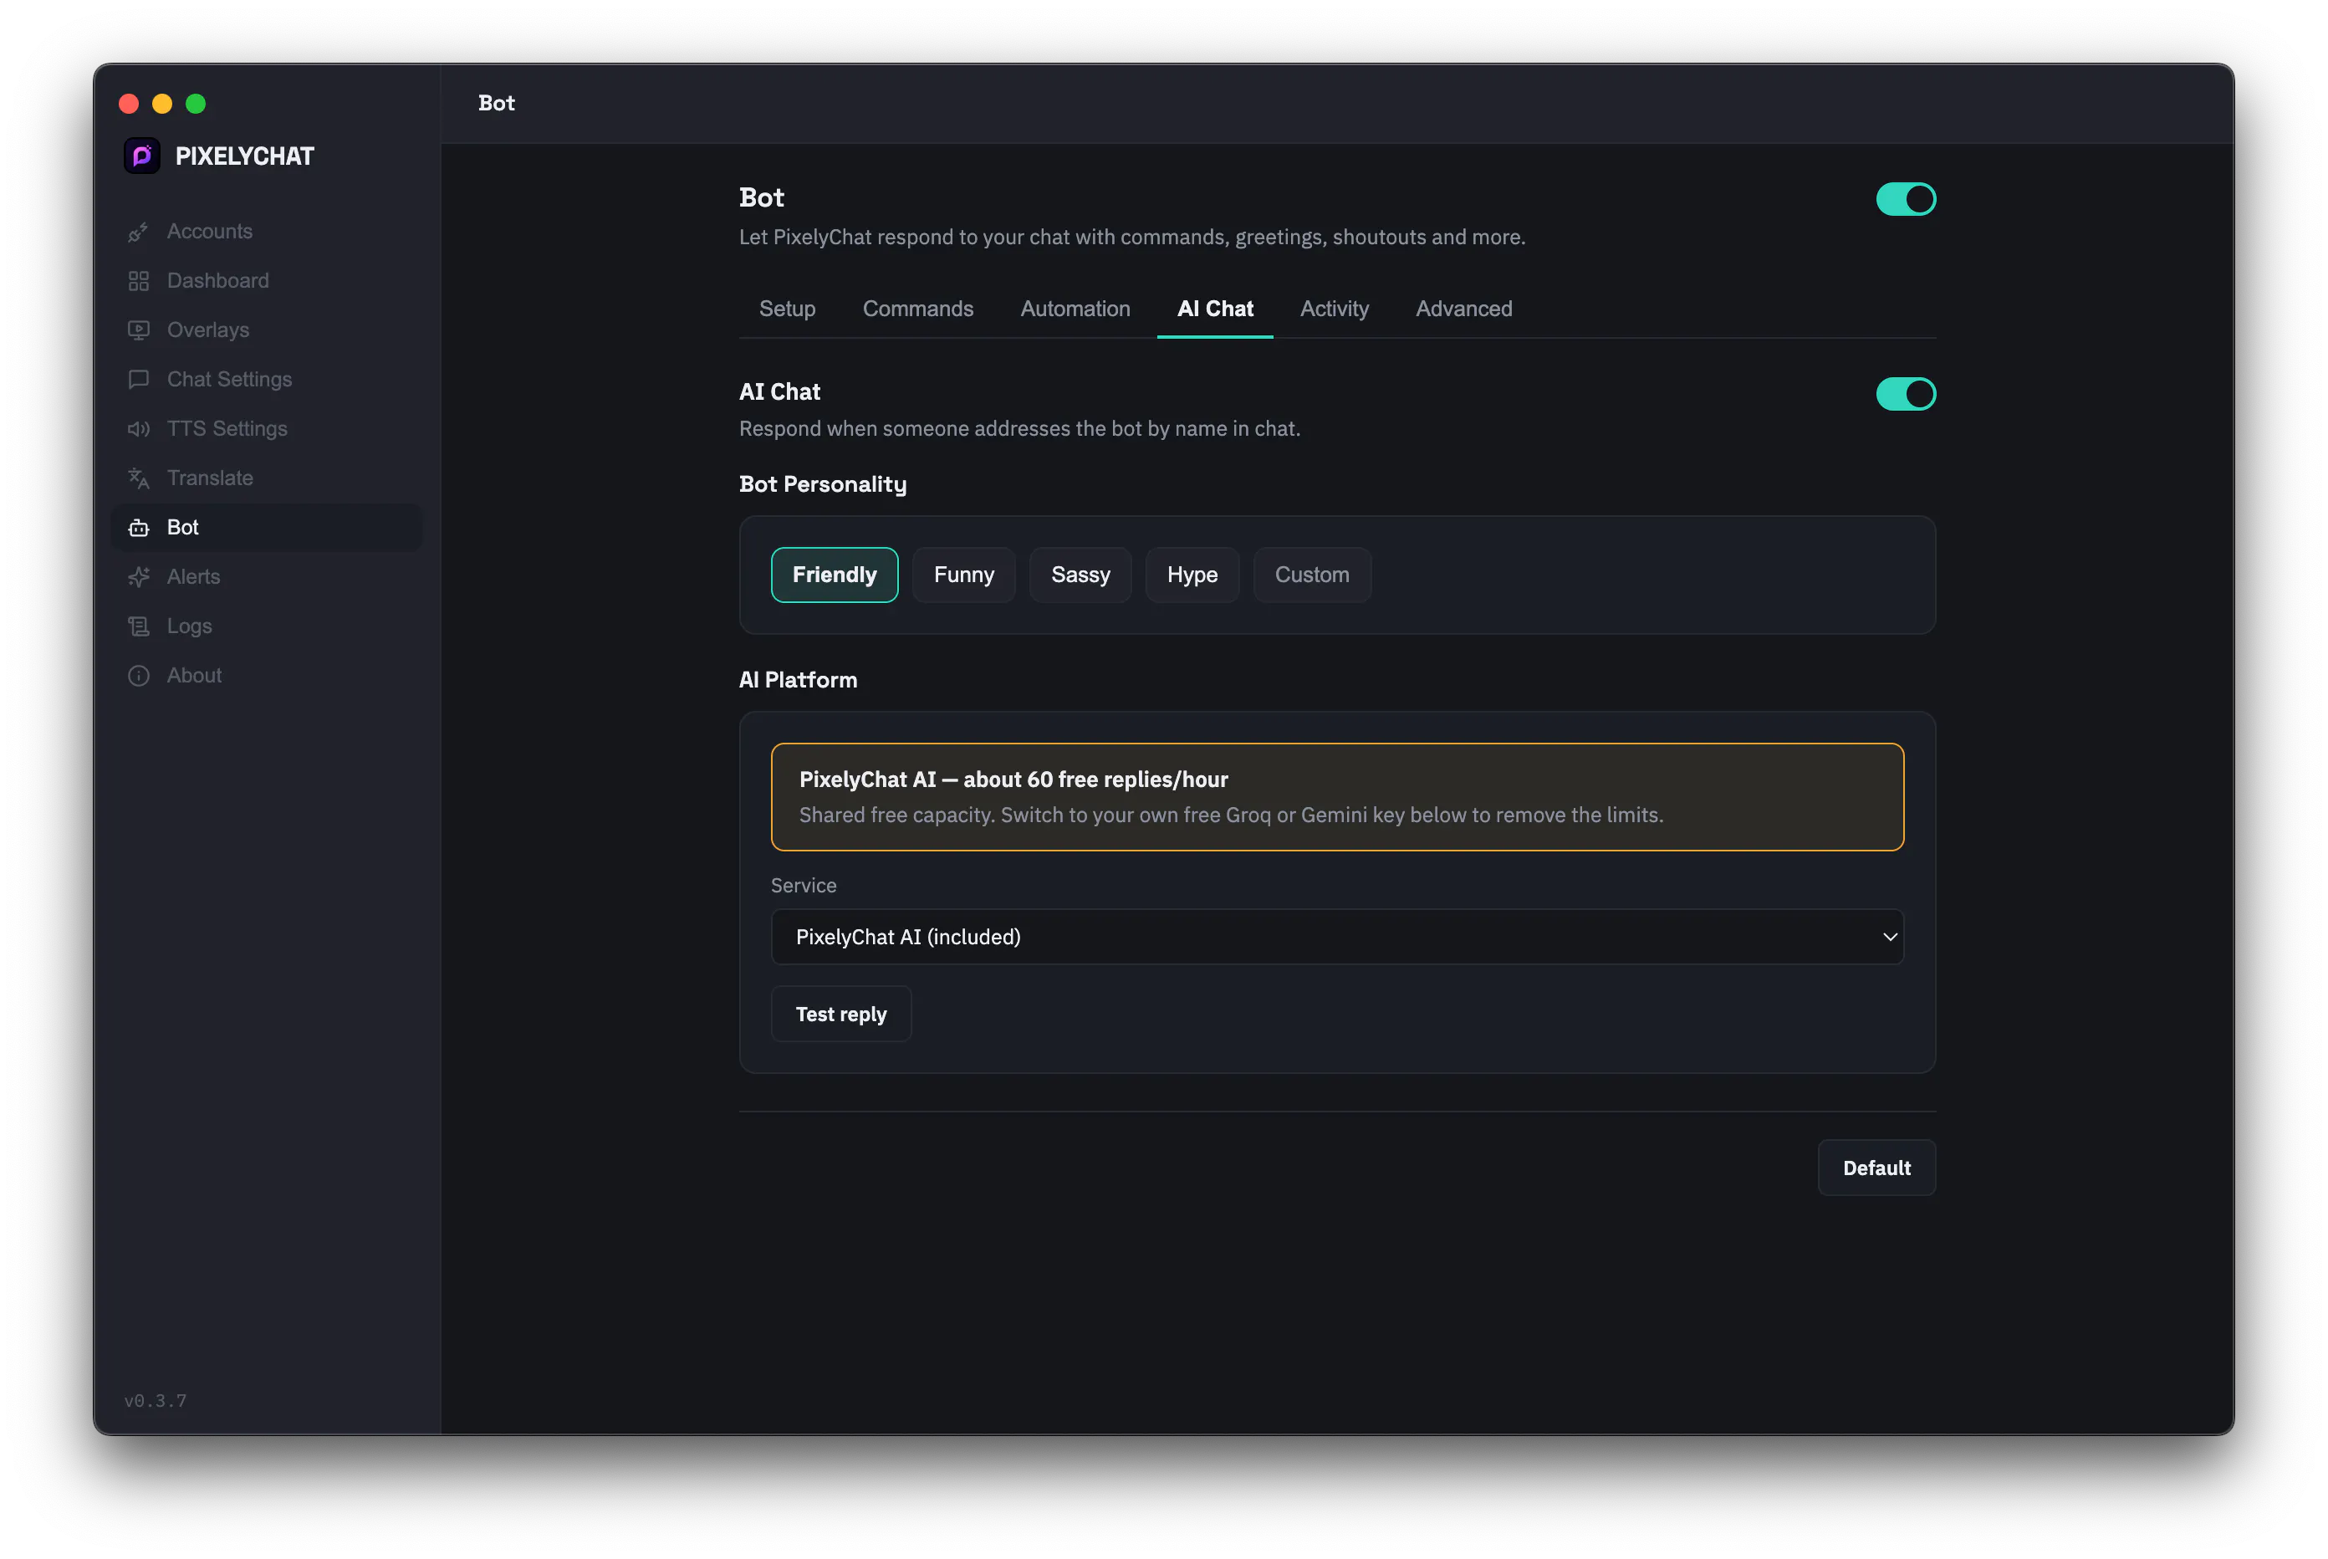
Task: Navigate to Dashboard in the sidebar
Action: 267,281
